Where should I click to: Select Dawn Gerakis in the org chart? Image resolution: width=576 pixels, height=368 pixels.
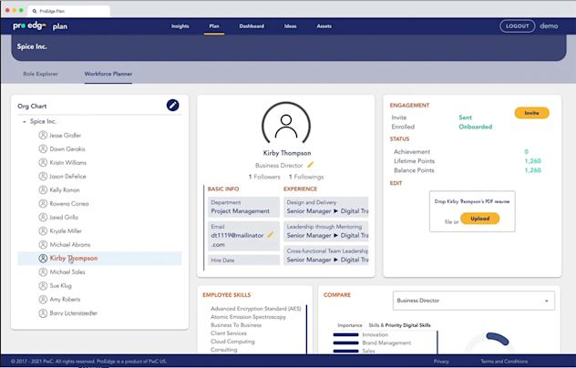pyautogui.click(x=67, y=148)
